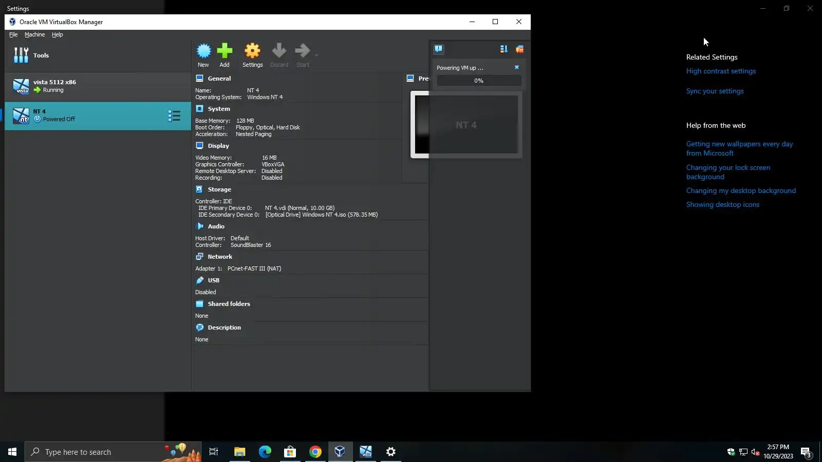Click the Start arrow toolbar icon
822x462 pixels.
click(303, 51)
